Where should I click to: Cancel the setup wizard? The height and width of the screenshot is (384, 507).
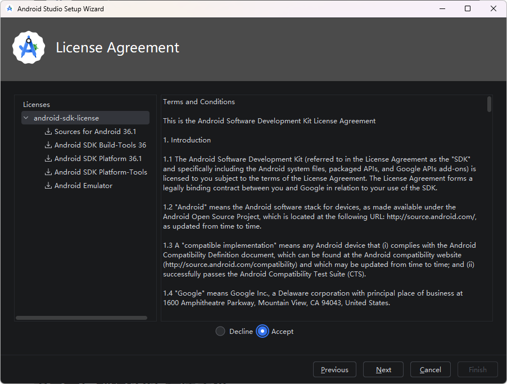tap(431, 369)
